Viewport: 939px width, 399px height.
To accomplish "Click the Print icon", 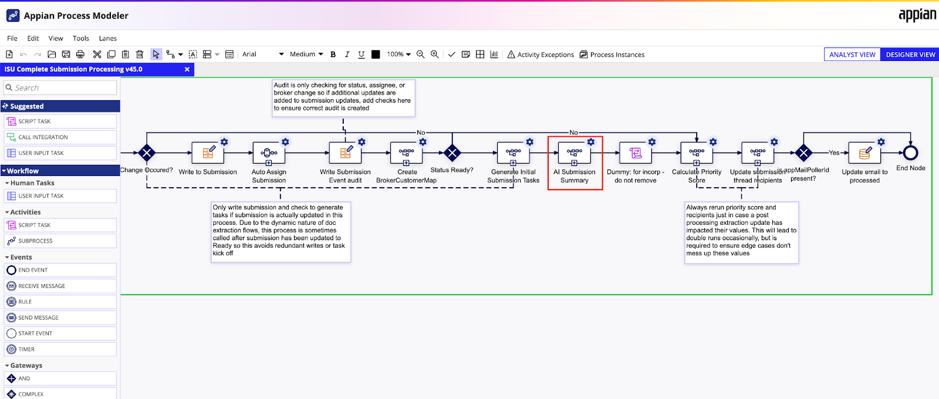I will 80,55.
